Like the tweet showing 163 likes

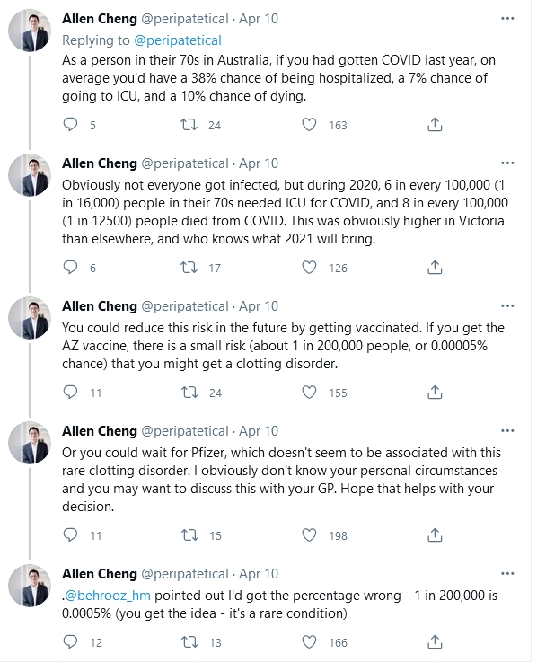pos(309,125)
